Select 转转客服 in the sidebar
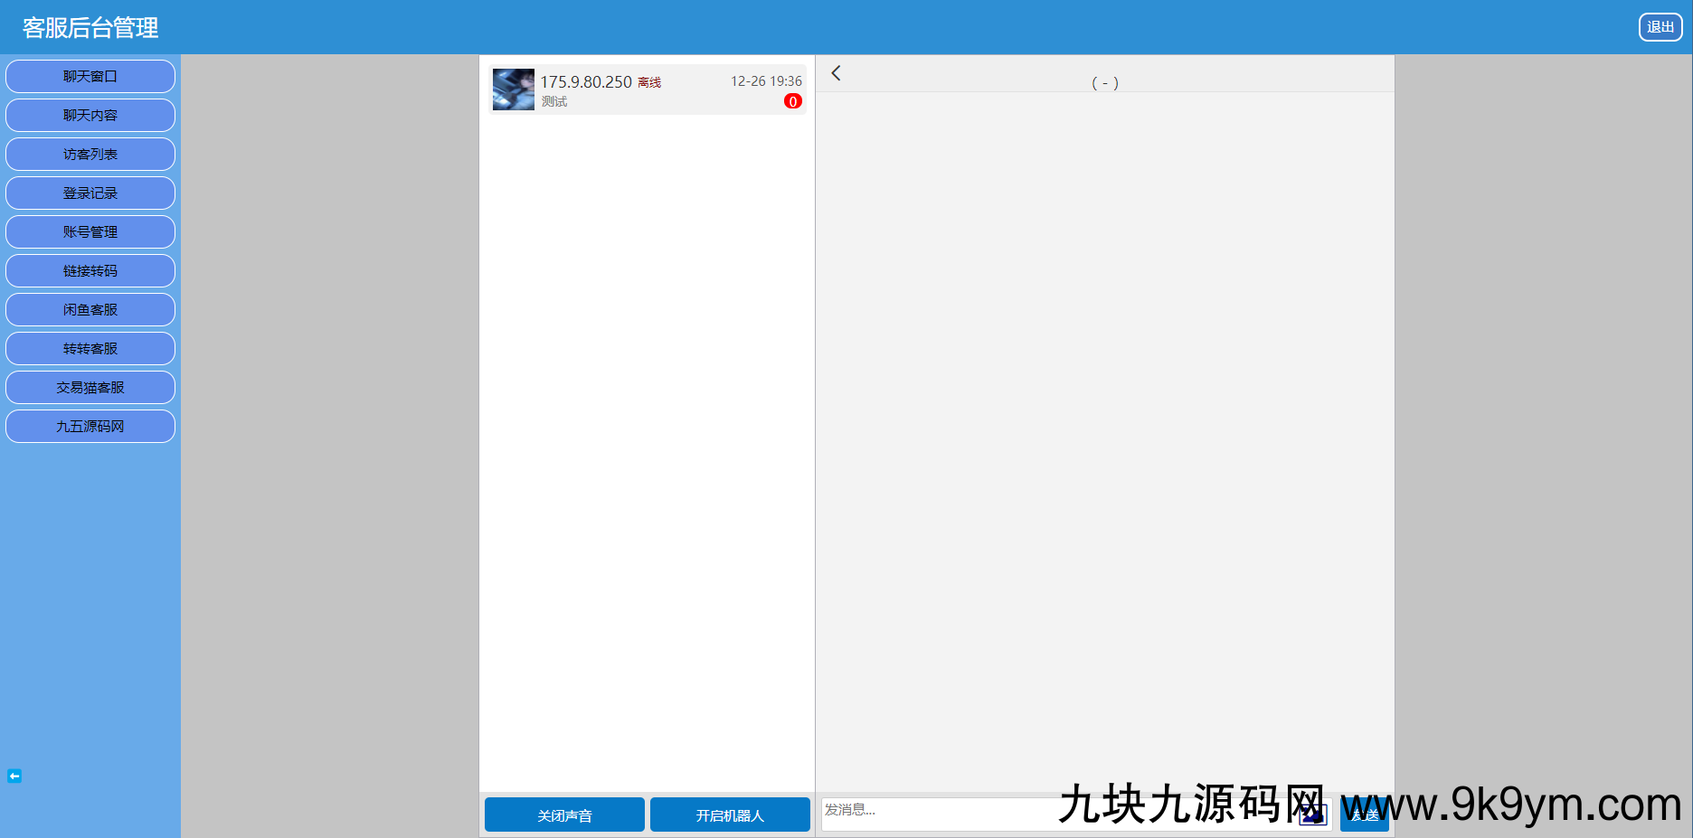The width and height of the screenshot is (1693, 838). 90,349
